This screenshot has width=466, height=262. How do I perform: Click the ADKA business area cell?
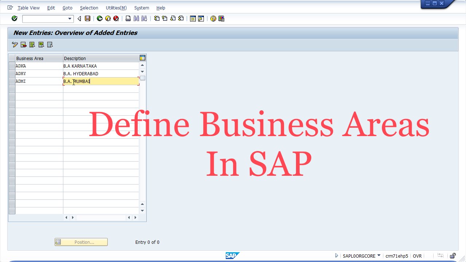click(x=39, y=66)
